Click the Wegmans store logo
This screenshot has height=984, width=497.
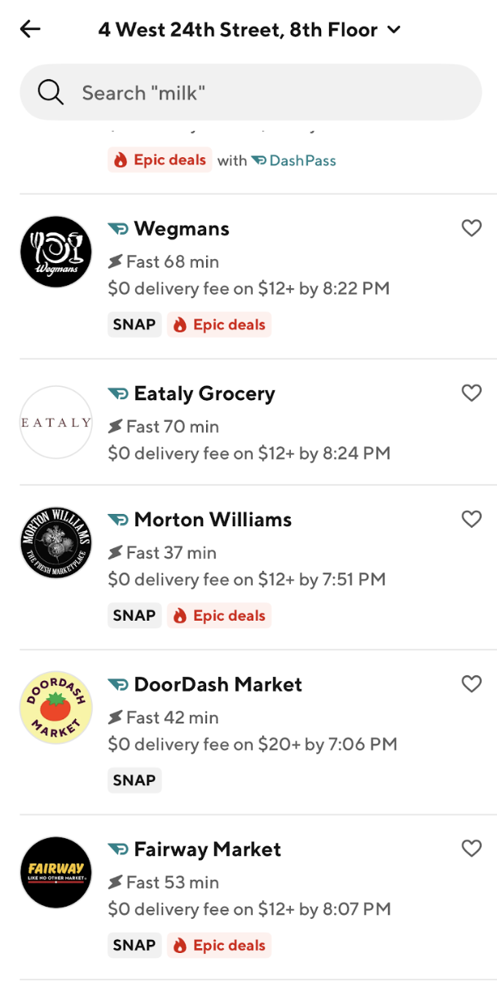click(55, 252)
